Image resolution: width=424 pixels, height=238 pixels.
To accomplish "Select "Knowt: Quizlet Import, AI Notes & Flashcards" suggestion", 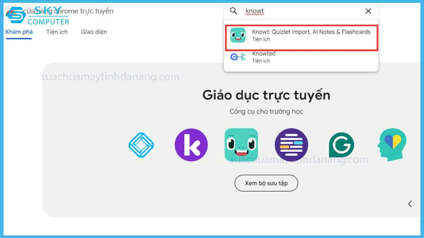I will [x=311, y=32].
